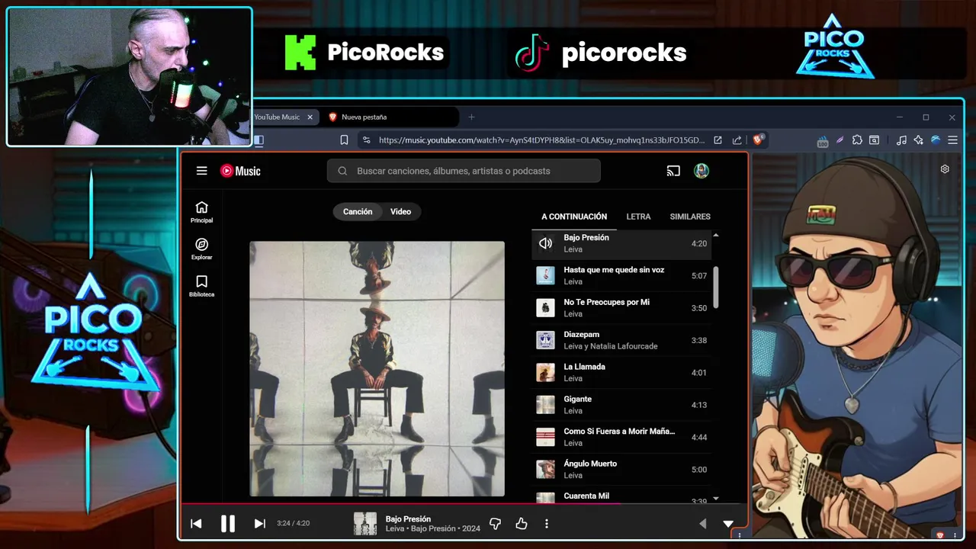976x549 pixels.
Task: Open Explorar in the sidebar
Action: pos(201,249)
